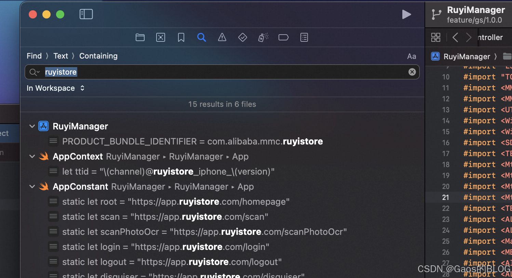Open the Breakpoint navigator

tap(284, 37)
